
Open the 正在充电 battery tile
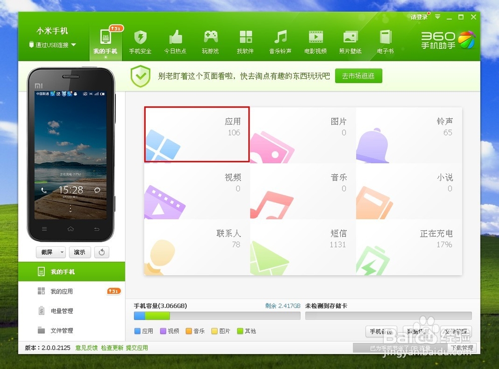409,247
